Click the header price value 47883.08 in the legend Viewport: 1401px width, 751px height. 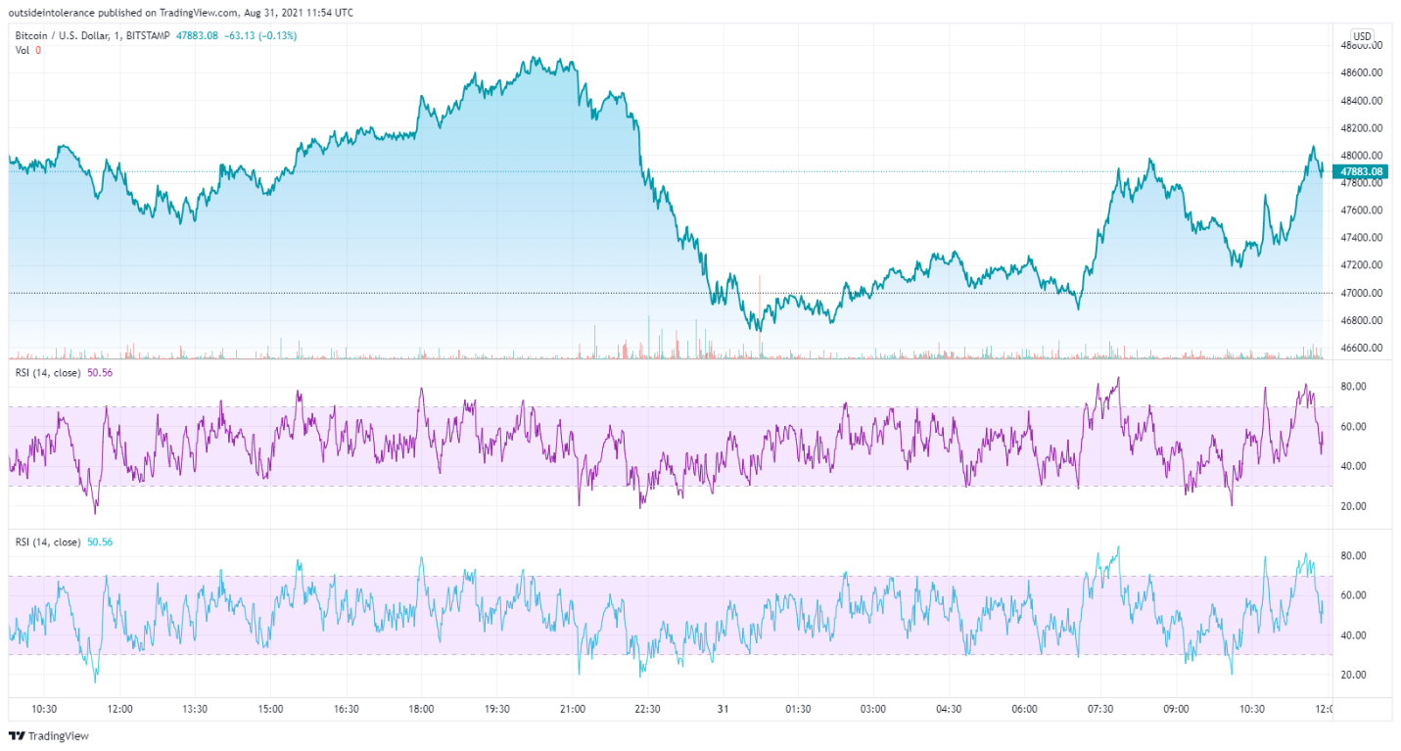pos(199,36)
